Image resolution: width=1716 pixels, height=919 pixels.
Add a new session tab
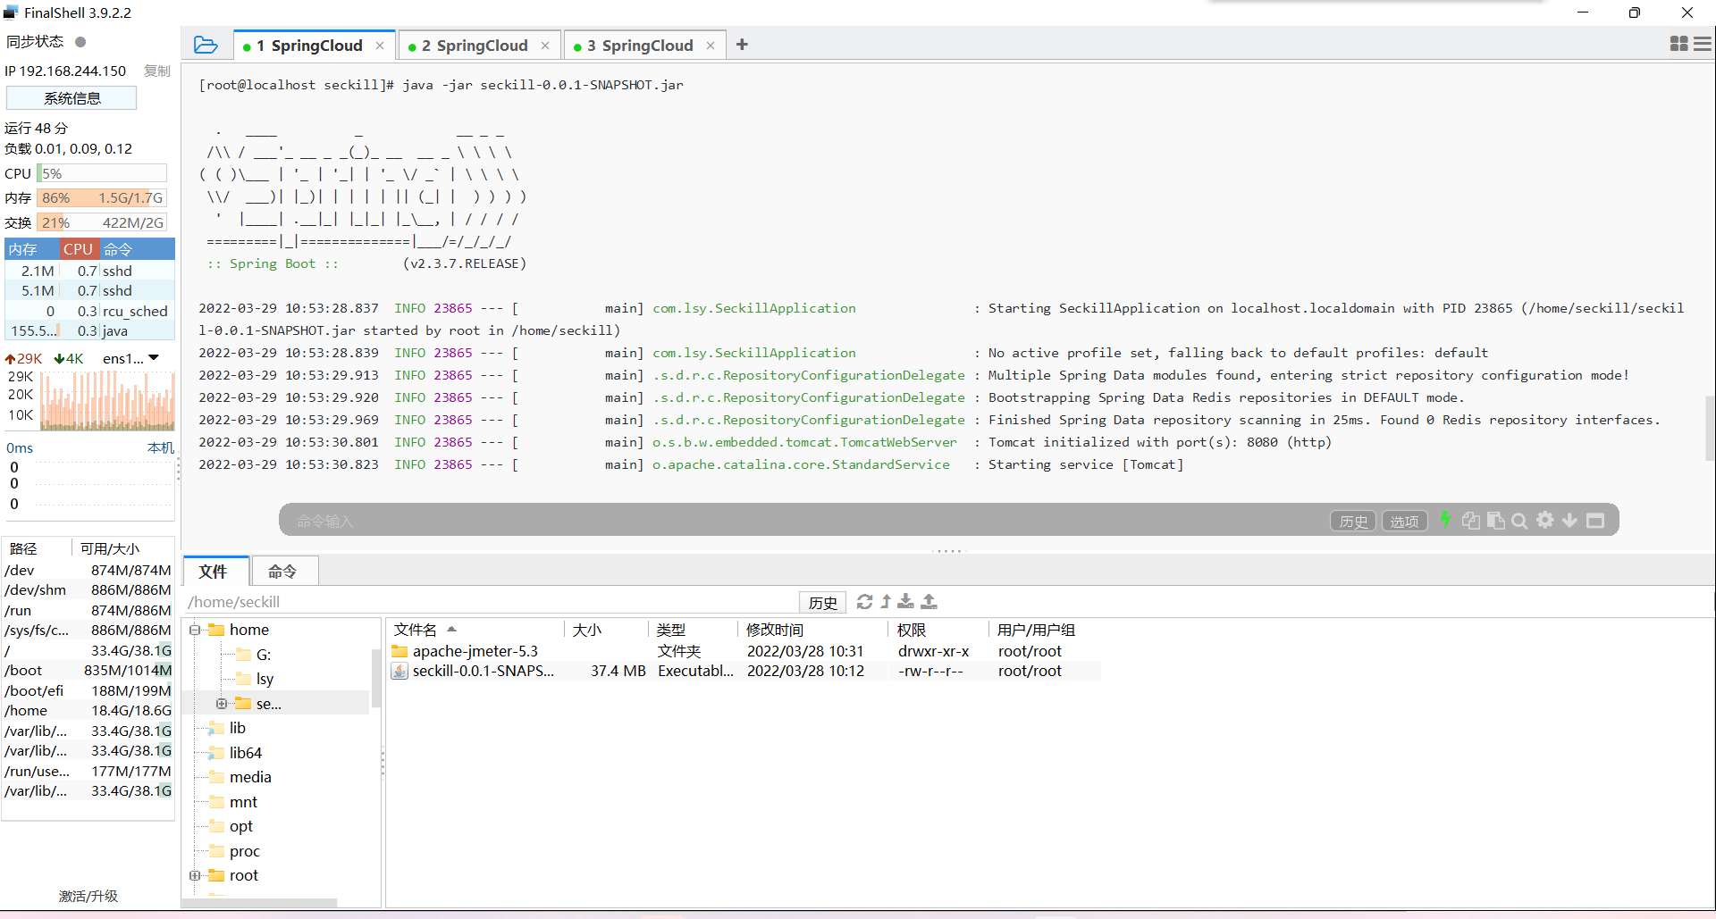[x=742, y=45]
